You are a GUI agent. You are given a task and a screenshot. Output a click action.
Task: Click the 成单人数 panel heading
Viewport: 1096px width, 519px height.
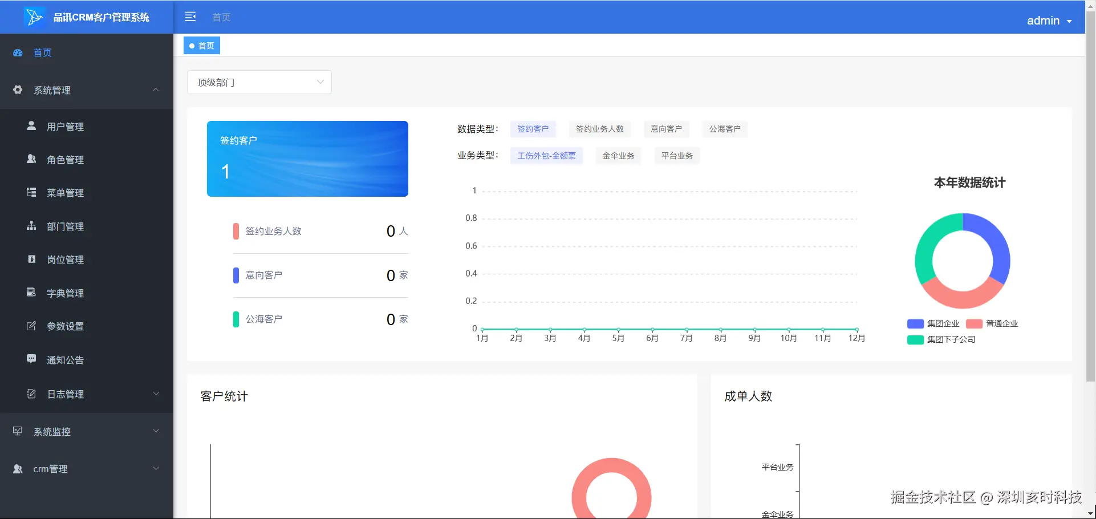pos(748,396)
